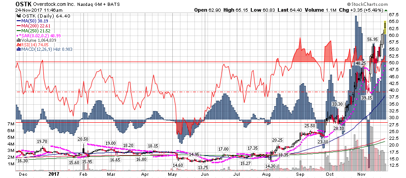Screen dimensions: 406x178
Task: Click the 20.25 price label
Action: point(277,140)
